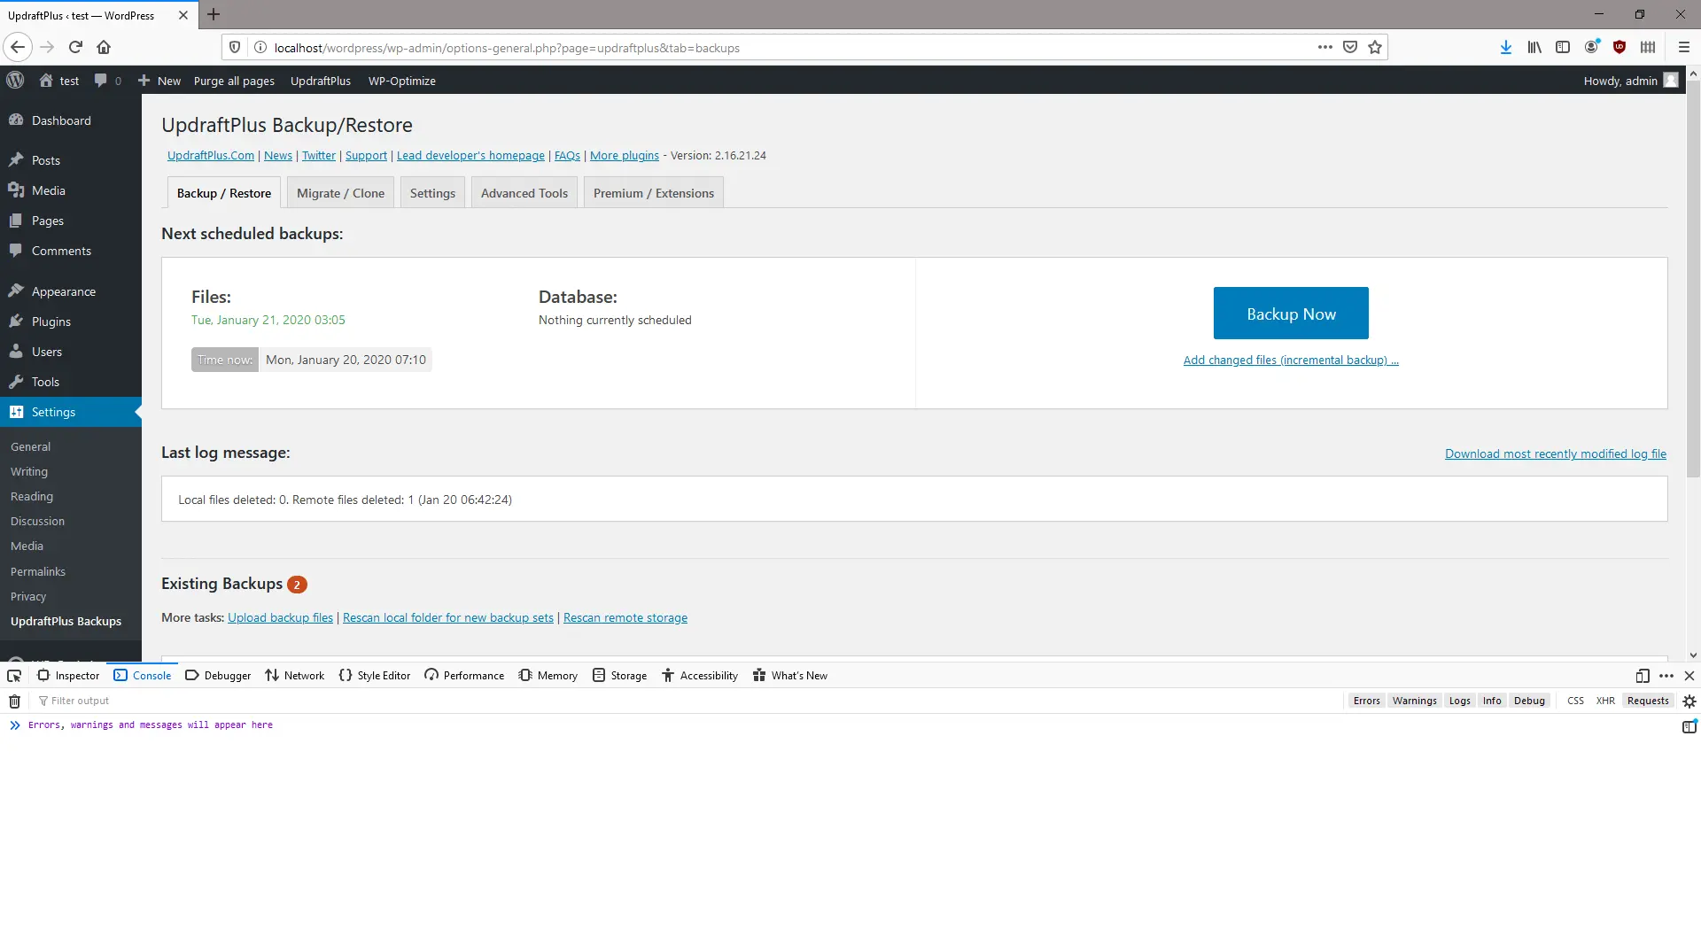Screen dimensions: 1701x930
Task: Toggle Debug filter in console
Action: [x=1530, y=701]
